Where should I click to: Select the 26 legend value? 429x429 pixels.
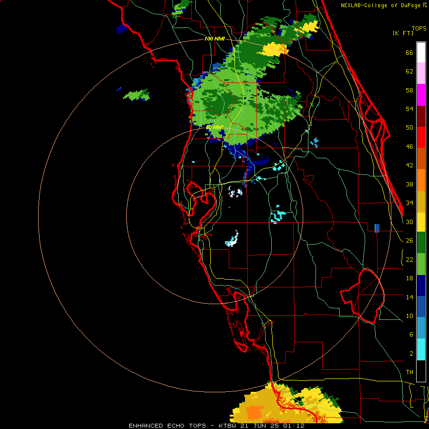click(409, 241)
